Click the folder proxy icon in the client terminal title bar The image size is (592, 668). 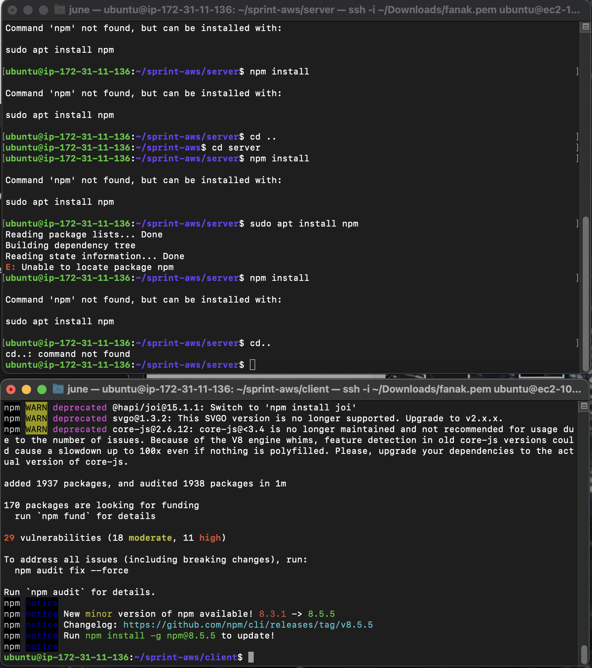coord(58,389)
